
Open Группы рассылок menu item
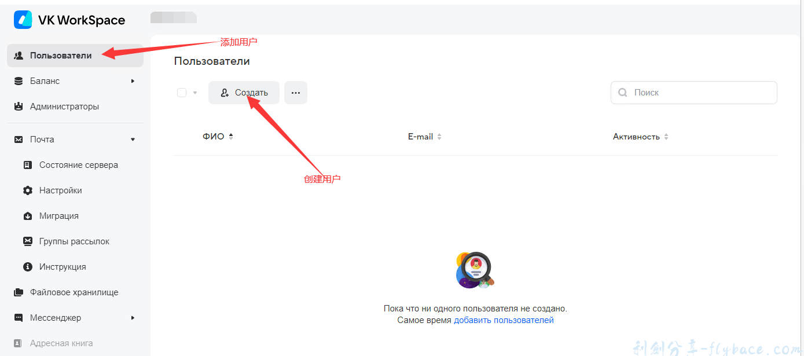(x=74, y=241)
